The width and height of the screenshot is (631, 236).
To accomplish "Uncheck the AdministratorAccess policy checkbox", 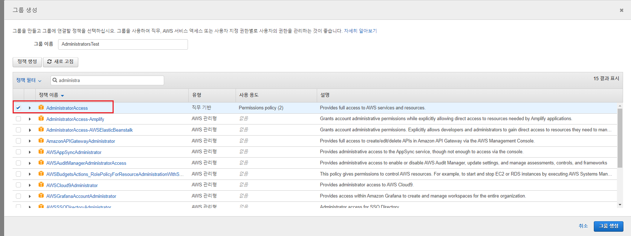I will 18,108.
